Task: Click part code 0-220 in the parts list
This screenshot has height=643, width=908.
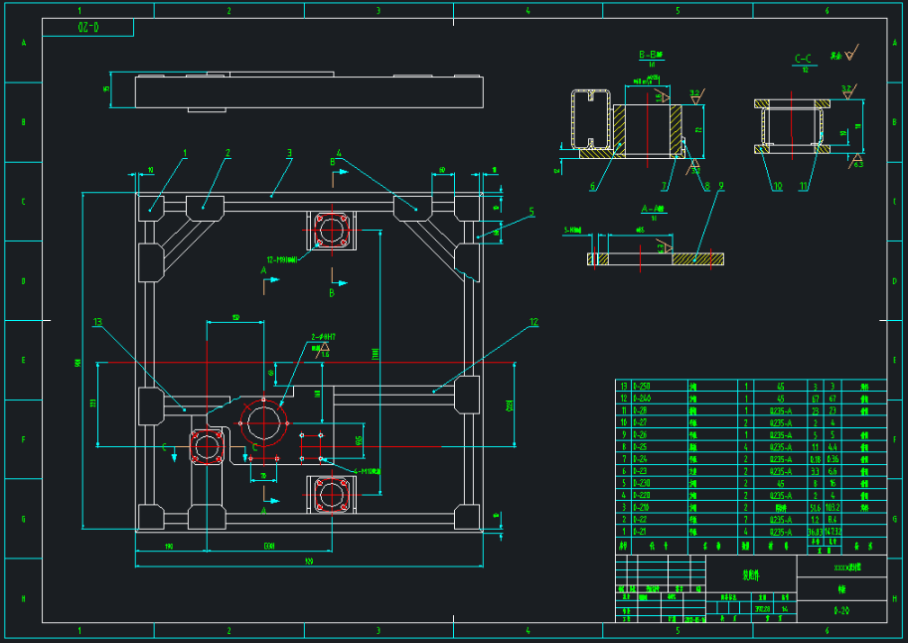Action: click(642, 495)
